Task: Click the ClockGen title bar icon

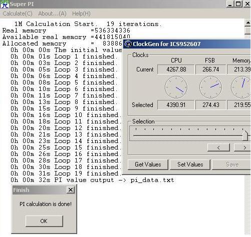Action: pyautogui.click(x=128, y=44)
